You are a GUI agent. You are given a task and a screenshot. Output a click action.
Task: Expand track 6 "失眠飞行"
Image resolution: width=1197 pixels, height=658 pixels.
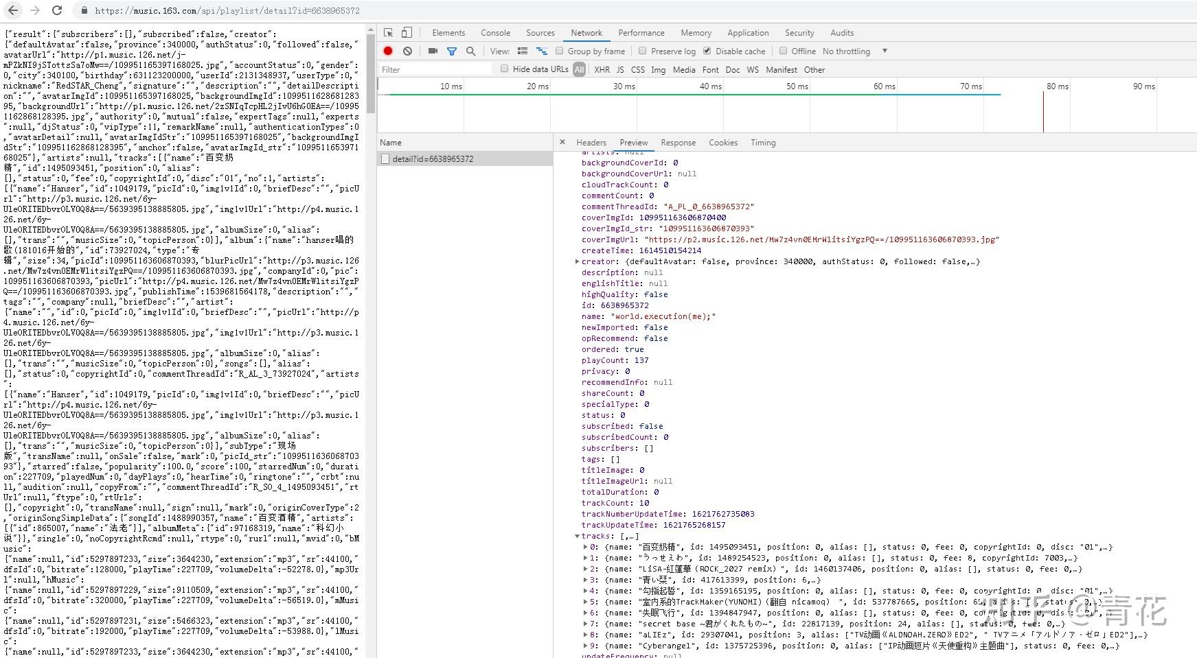(x=585, y=613)
